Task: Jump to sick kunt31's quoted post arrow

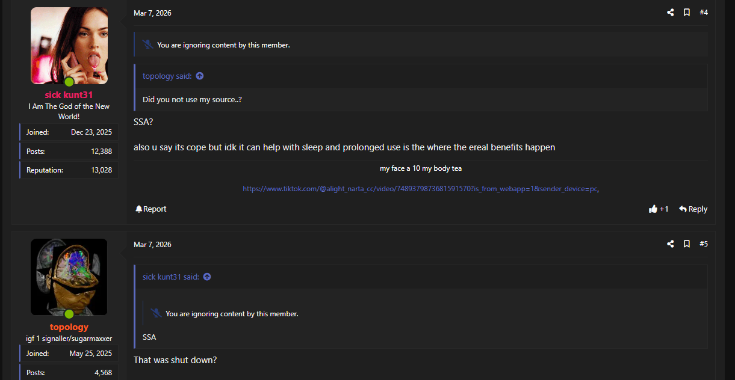Action: coord(207,277)
